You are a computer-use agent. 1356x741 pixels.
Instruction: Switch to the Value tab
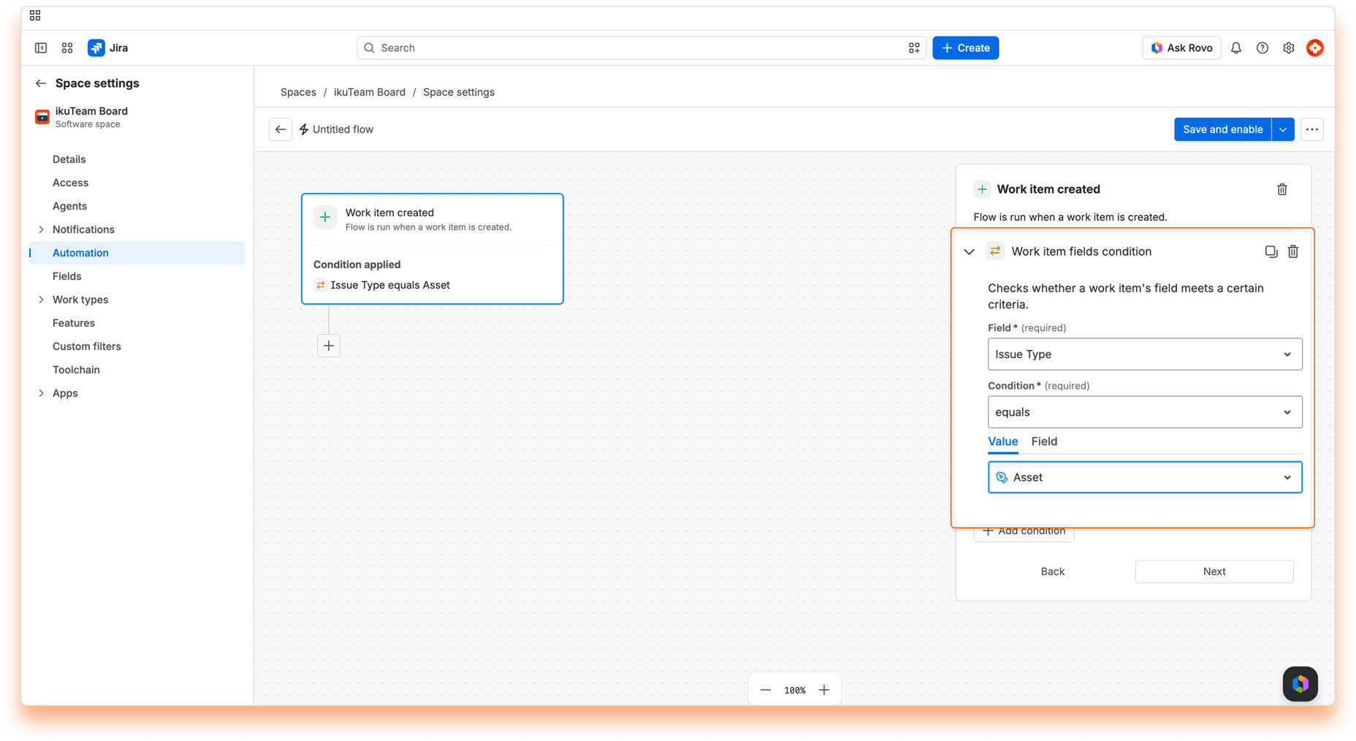pyautogui.click(x=1002, y=441)
